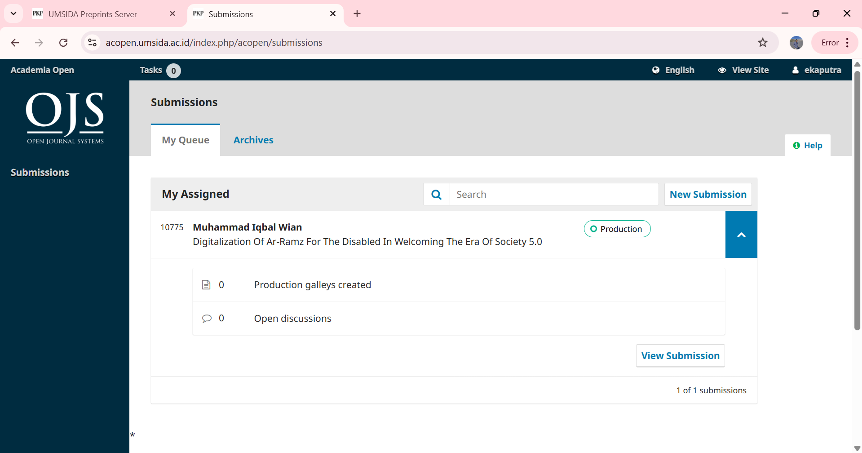This screenshot has width=862, height=453.
Task: Open the ekaputra user menu
Action: 817,70
